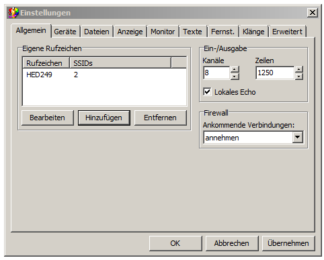Open the Dateien tab
This screenshot has height=260, width=324.
97,32
